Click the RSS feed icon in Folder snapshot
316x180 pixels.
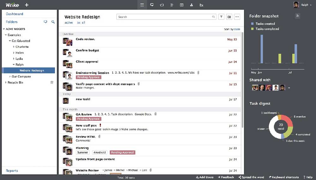297,16
